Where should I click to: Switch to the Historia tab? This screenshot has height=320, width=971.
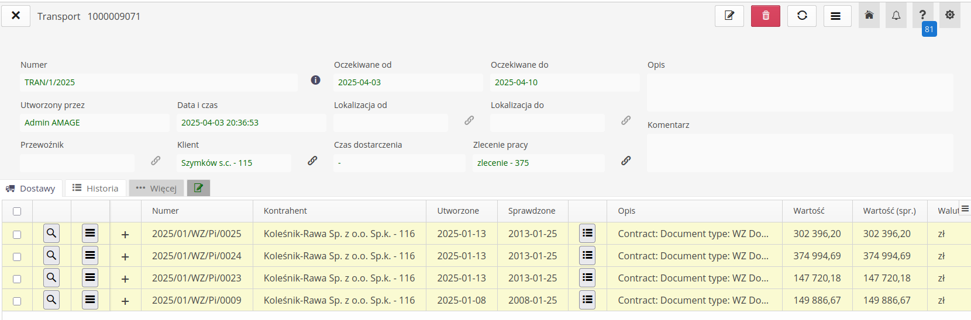(x=95, y=188)
